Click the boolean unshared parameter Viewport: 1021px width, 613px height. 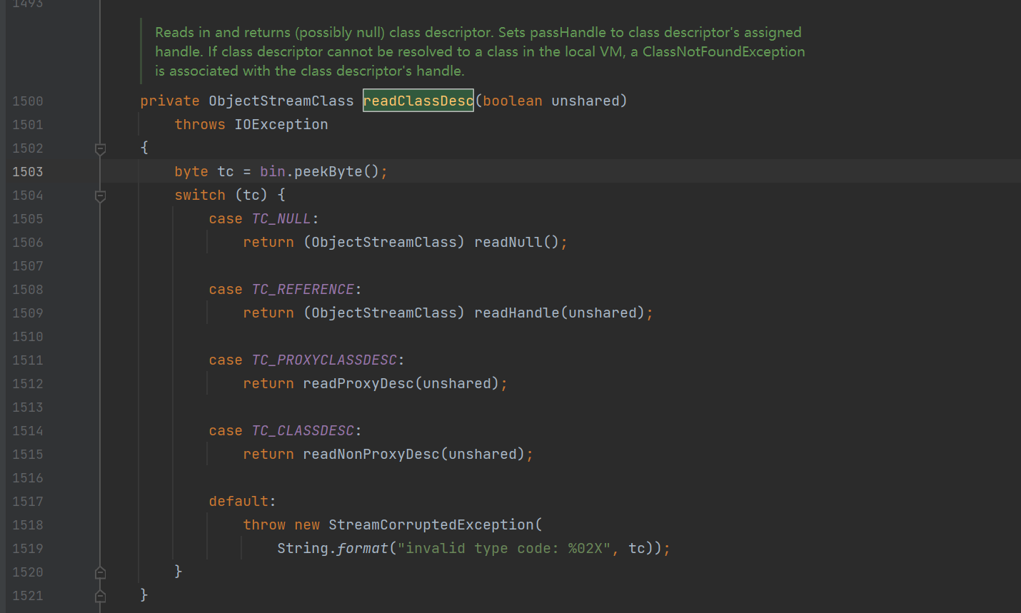[x=550, y=101]
